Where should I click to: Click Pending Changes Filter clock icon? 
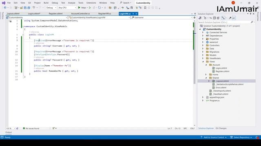click(x=205, y=18)
